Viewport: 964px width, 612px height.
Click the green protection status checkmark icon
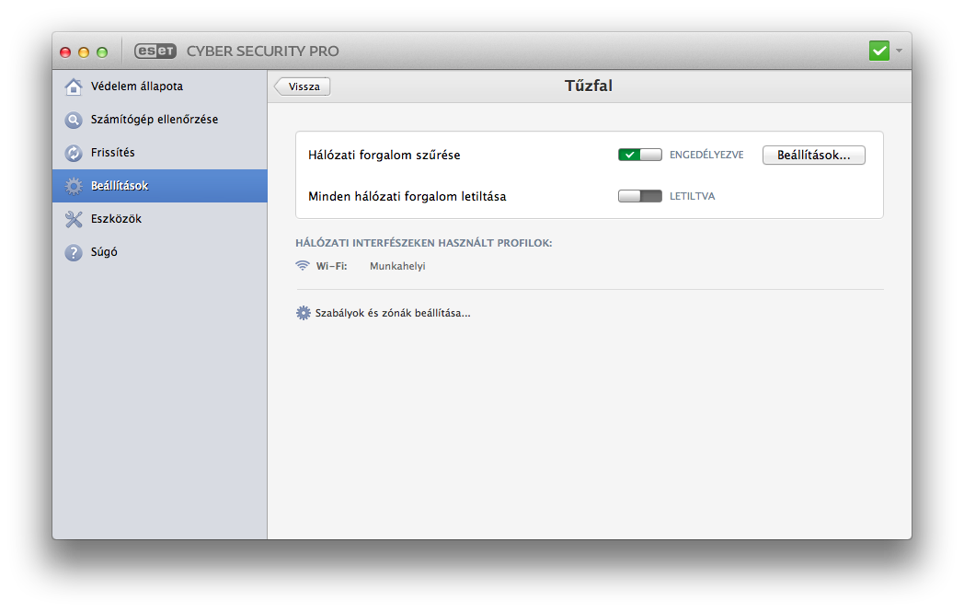point(879,51)
